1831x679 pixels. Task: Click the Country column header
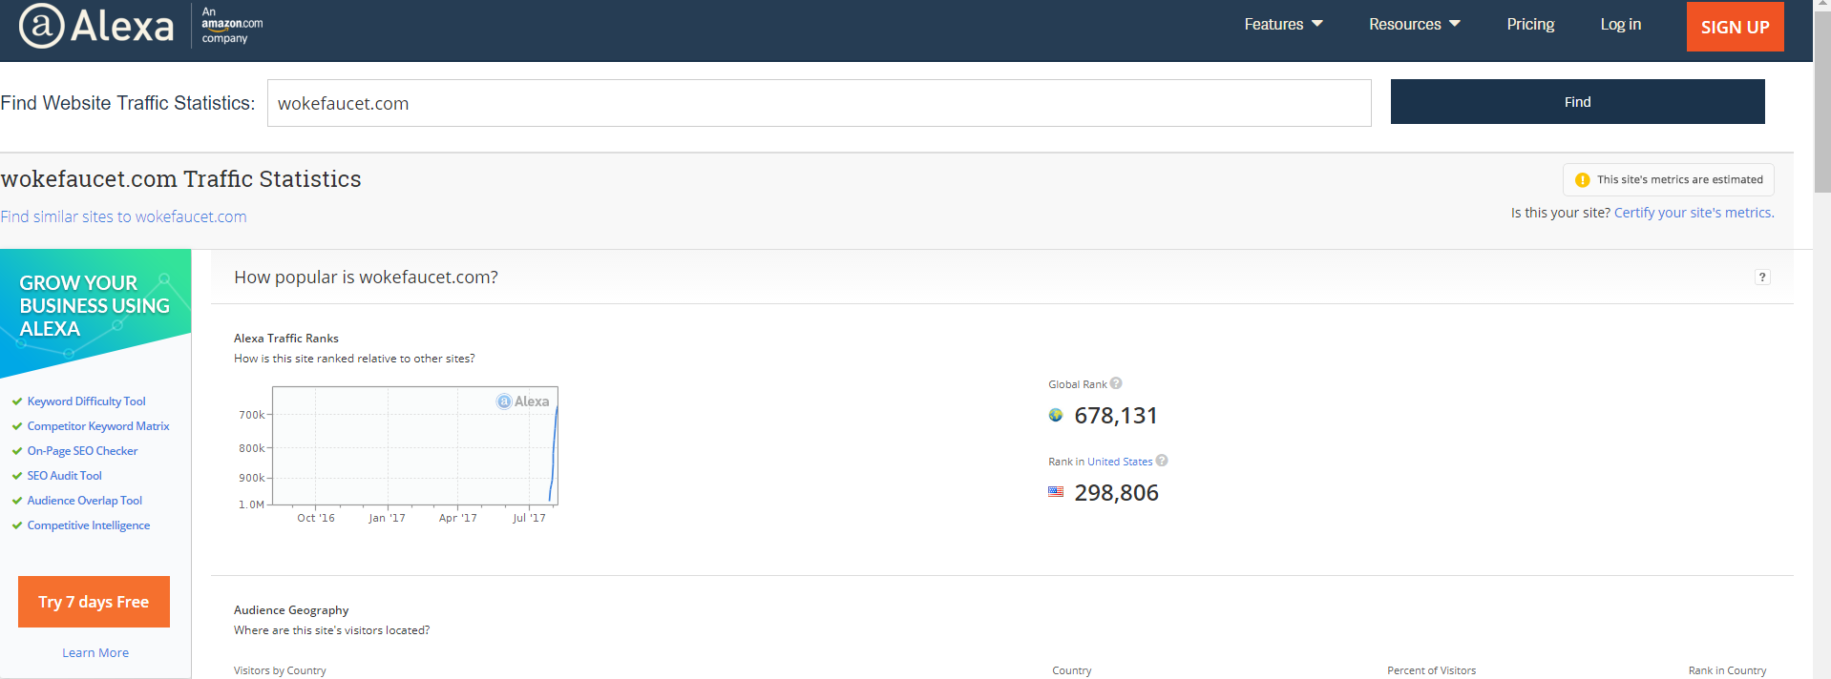coord(1071,670)
